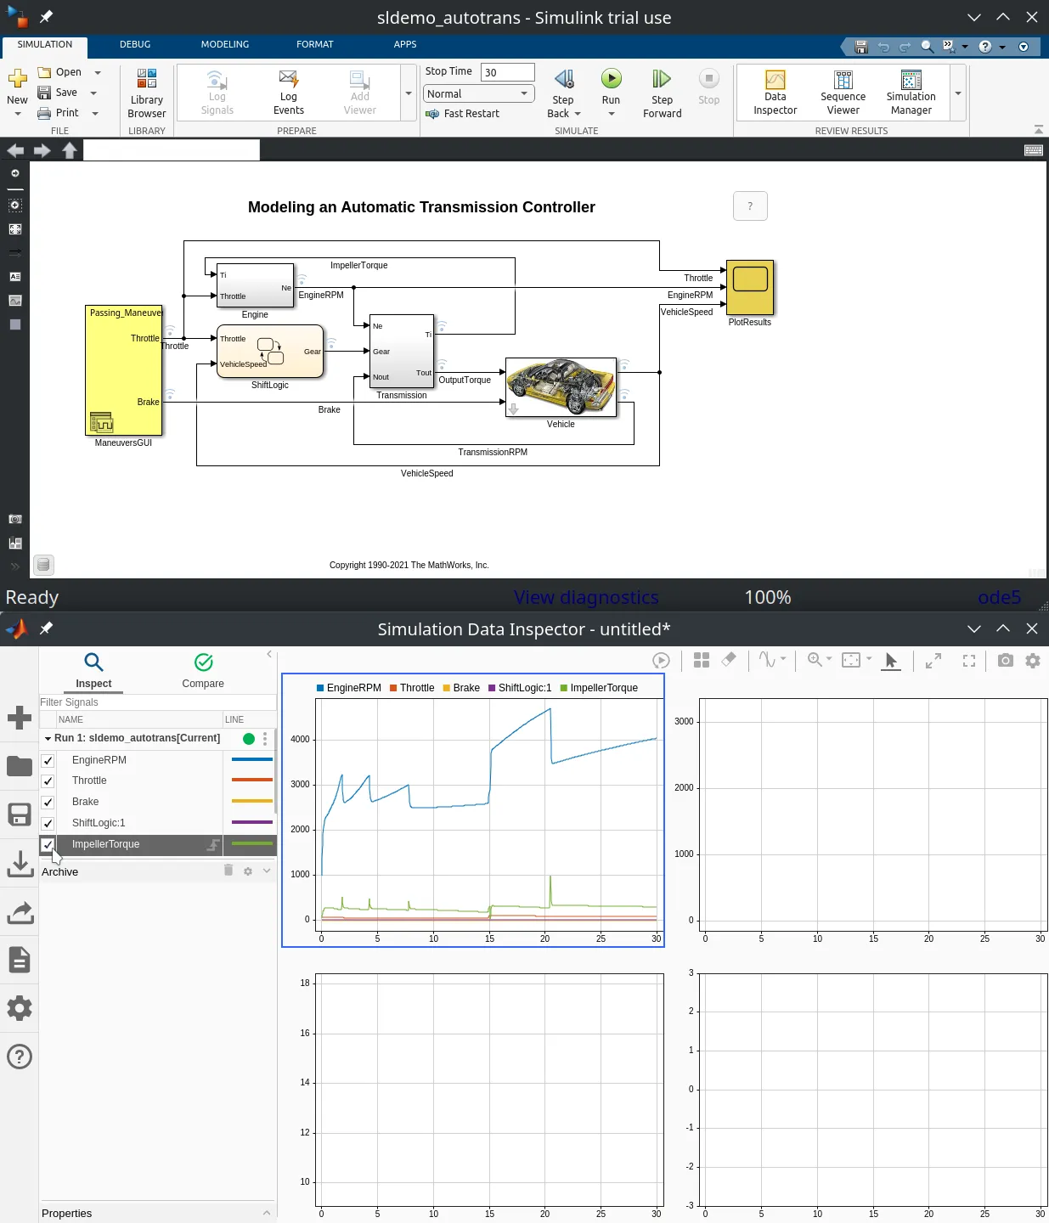Click the Throttle orange line color swatch

point(252,781)
